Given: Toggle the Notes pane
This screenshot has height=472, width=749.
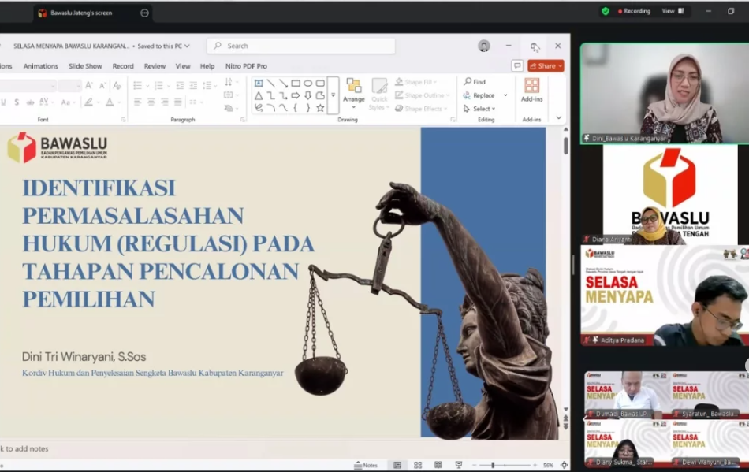Looking at the screenshot, I should (x=366, y=465).
